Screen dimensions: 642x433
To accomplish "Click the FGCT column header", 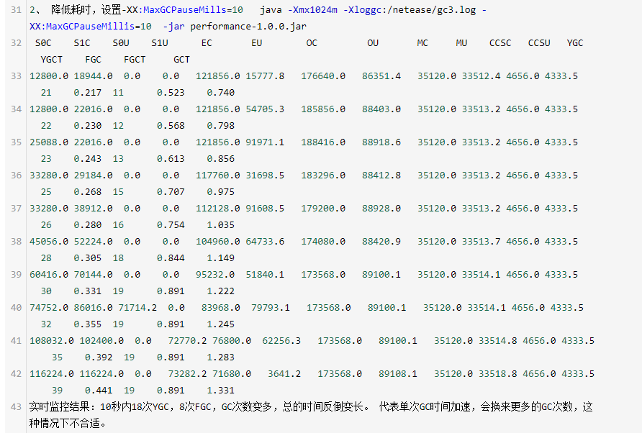I will coord(135,60).
